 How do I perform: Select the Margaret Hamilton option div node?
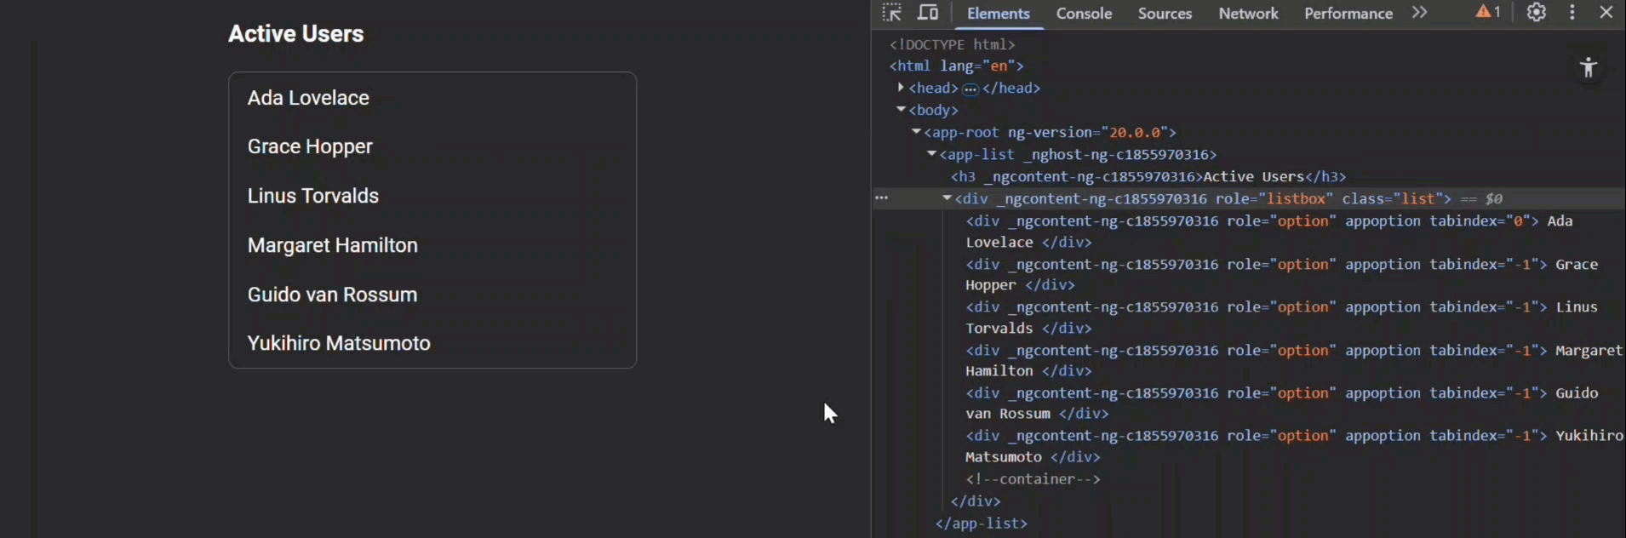click(x=1294, y=360)
